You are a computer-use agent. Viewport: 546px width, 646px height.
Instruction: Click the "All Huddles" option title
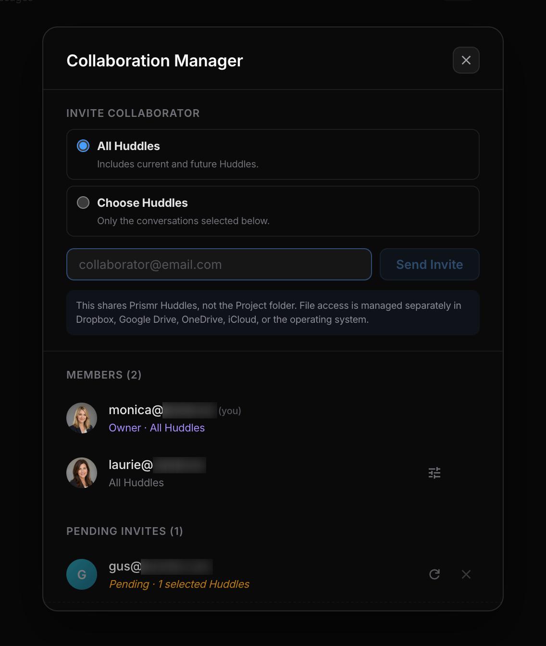point(128,146)
